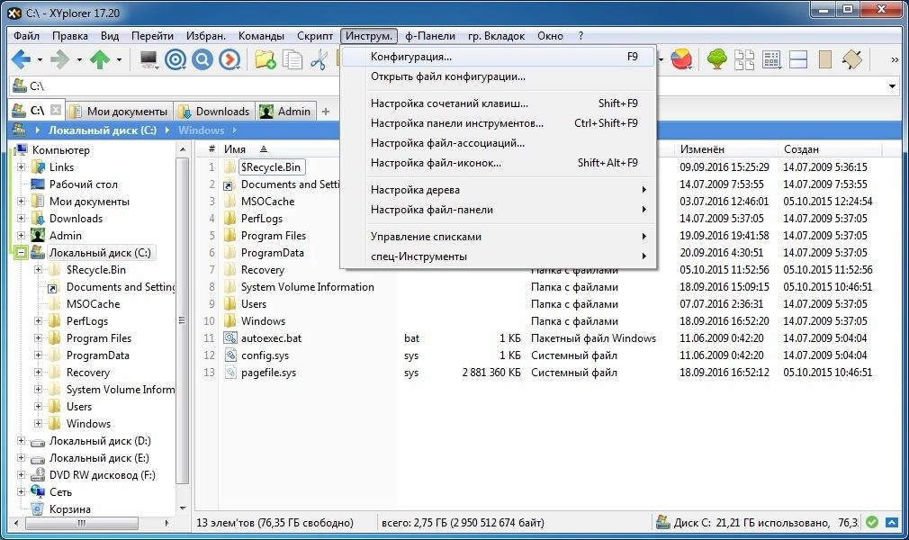The image size is (909, 540).
Task: Toggle the tree with green tree icon
Action: coord(717,59)
